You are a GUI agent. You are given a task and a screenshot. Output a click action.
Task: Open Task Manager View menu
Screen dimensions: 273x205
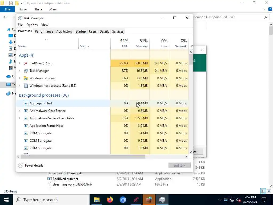pyautogui.click(x=45, y=25)
